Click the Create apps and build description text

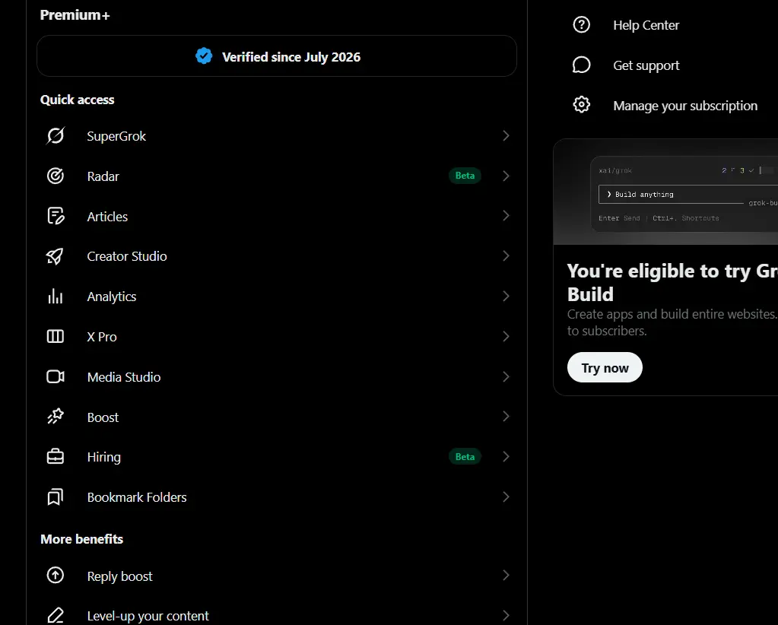(672, 322)
